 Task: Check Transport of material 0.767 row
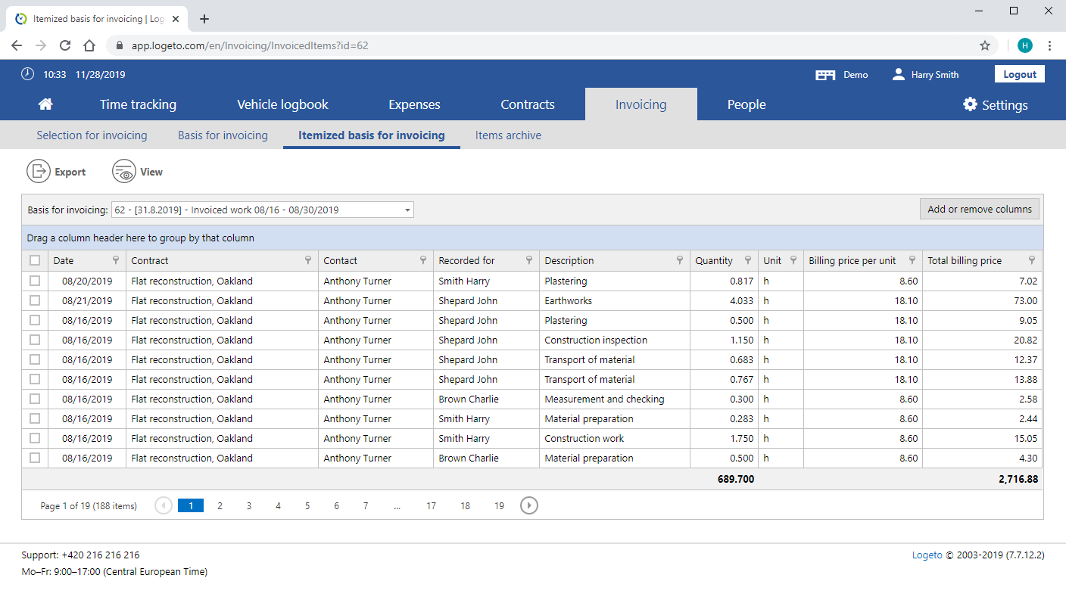35,379
